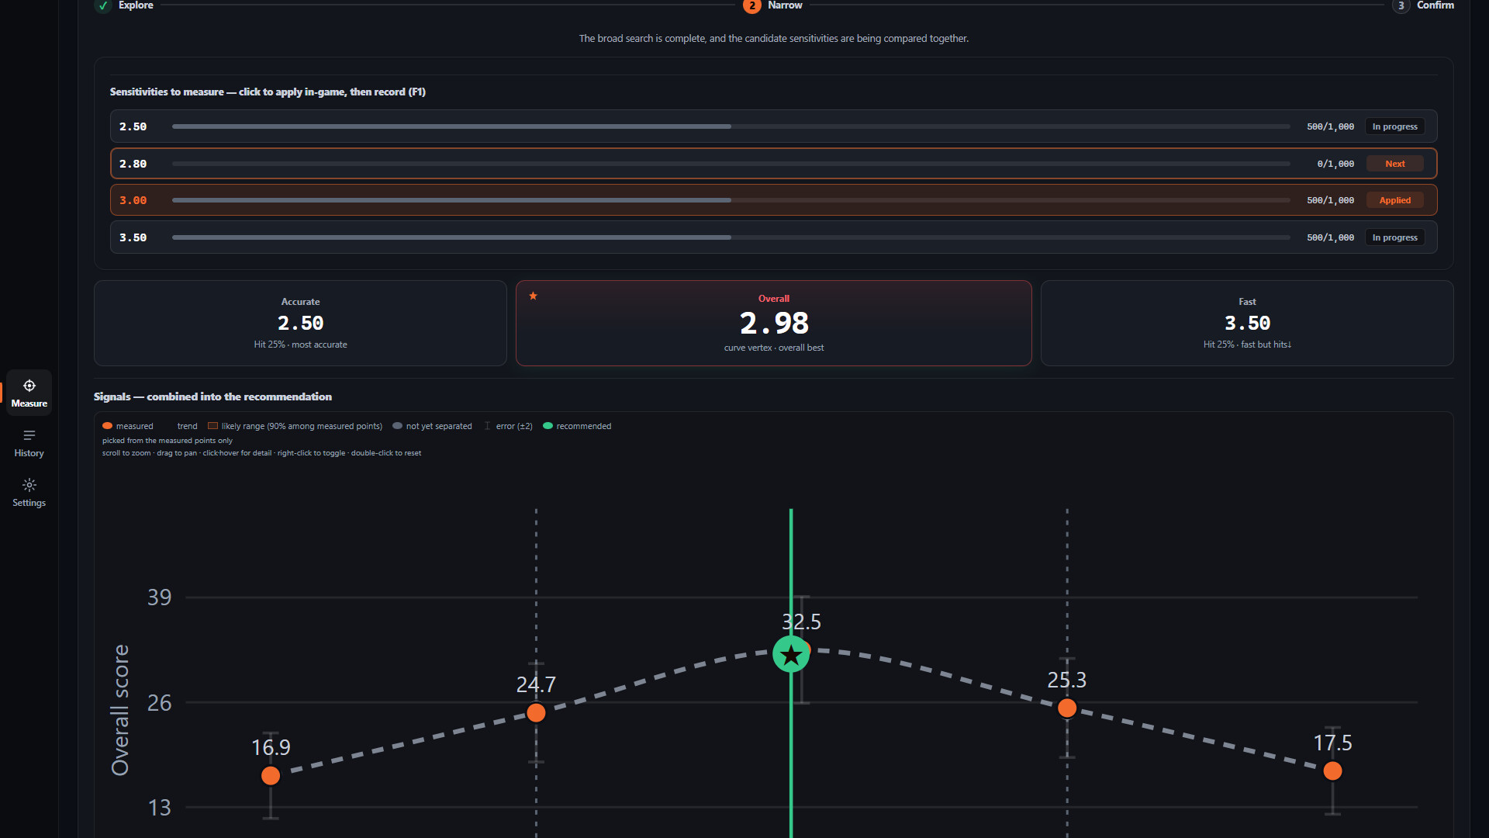Toggle the likely range legend entry
The height and width of the screenshot is (838, 1489).
tap(295, 426)
